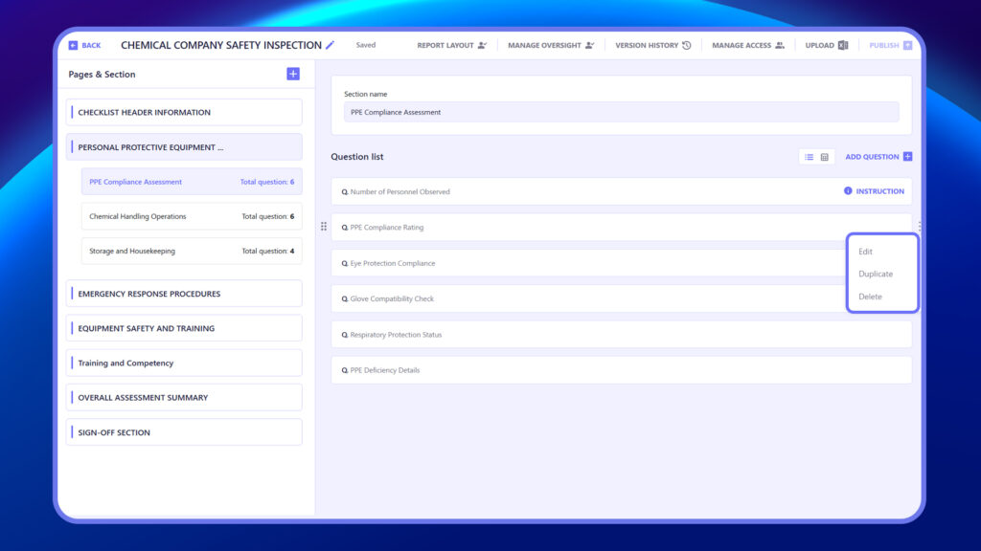
Task: Select Checklist Header Information page
Action: [184, 113]
